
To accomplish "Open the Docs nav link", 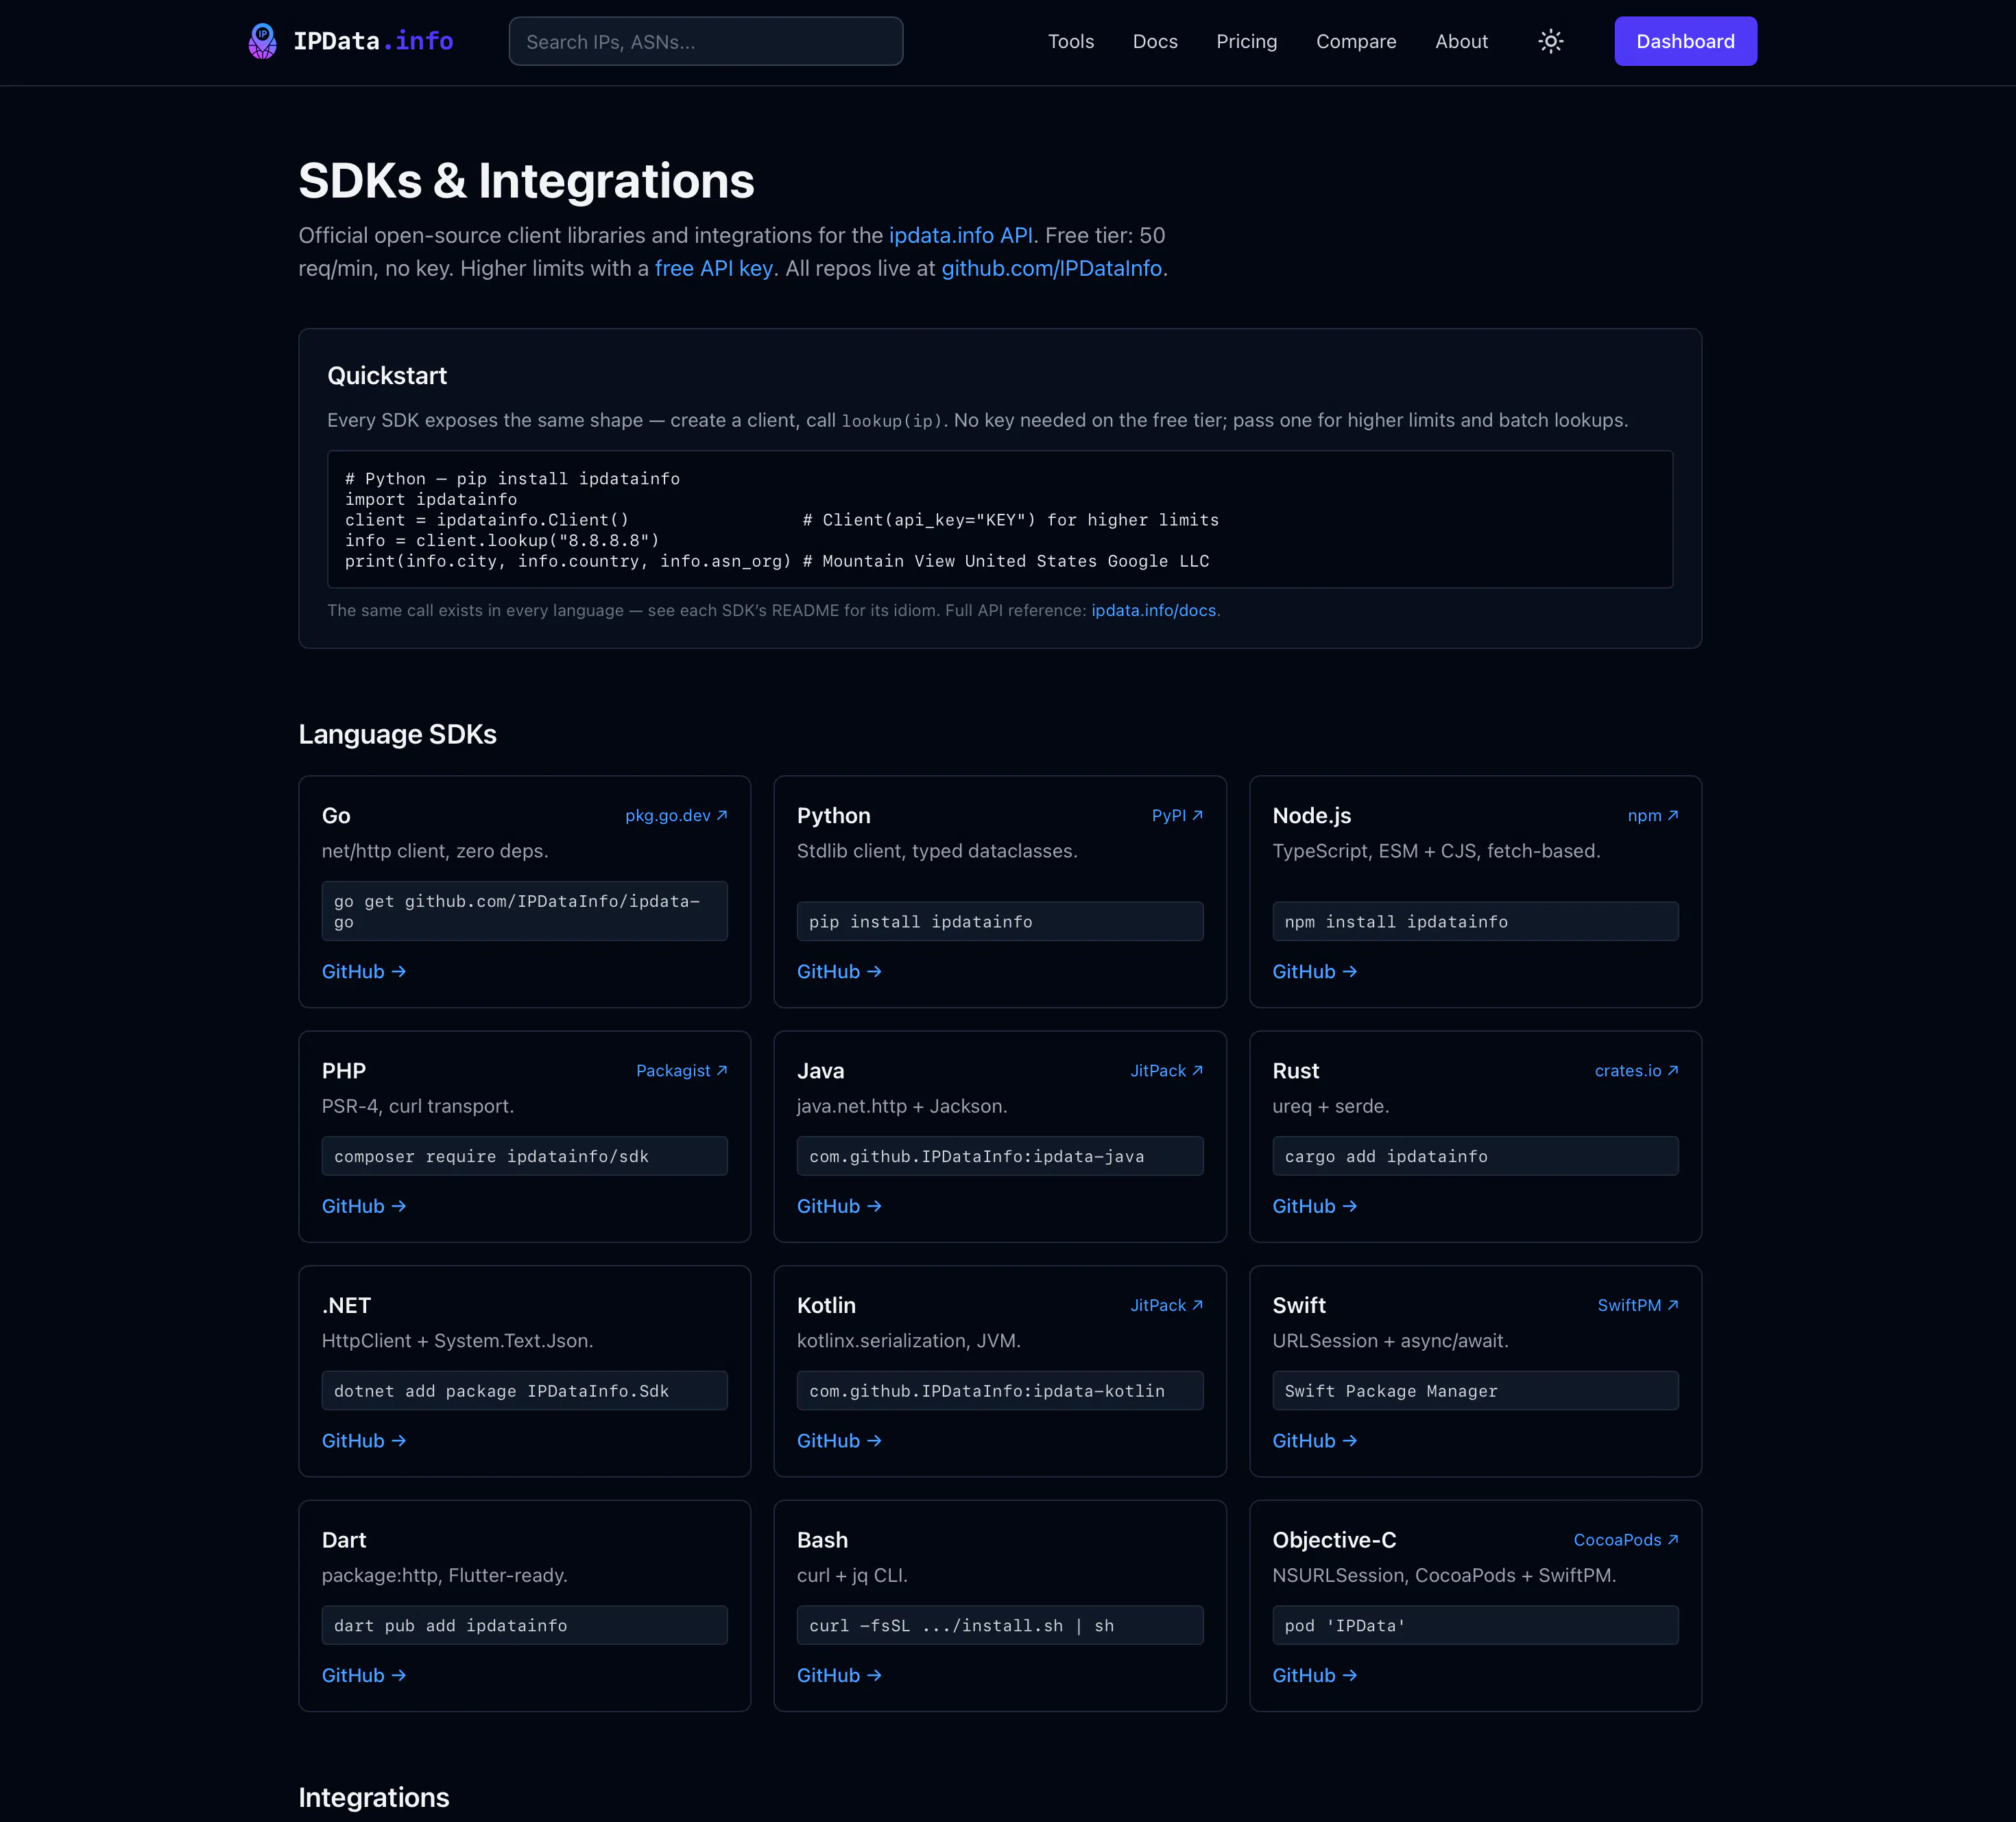I will (x=1155, y=41).
